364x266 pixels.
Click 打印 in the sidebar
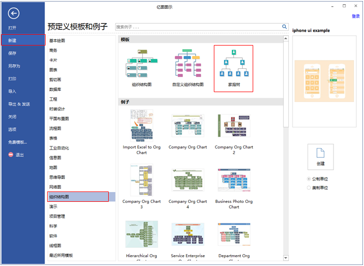point(12,79)
